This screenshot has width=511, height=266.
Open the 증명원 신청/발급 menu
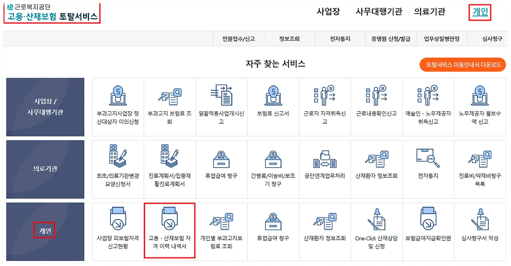pos(391,38)
